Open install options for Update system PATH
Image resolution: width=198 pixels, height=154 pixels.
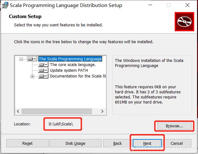[x=43, y=70]
